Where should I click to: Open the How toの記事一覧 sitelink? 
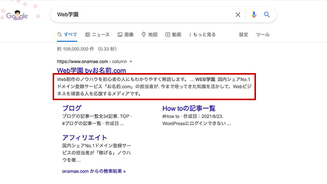(x=189, y=108)
